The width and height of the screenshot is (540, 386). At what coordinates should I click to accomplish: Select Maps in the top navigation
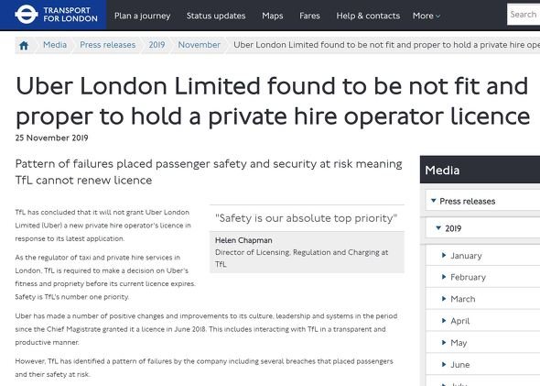pyautogui.click(x=273, y=16)
